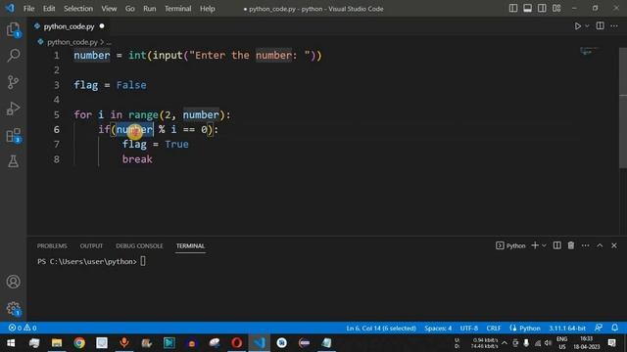Open the Run menu
This screenshot has height=352, width=627.
pos(150,9)
